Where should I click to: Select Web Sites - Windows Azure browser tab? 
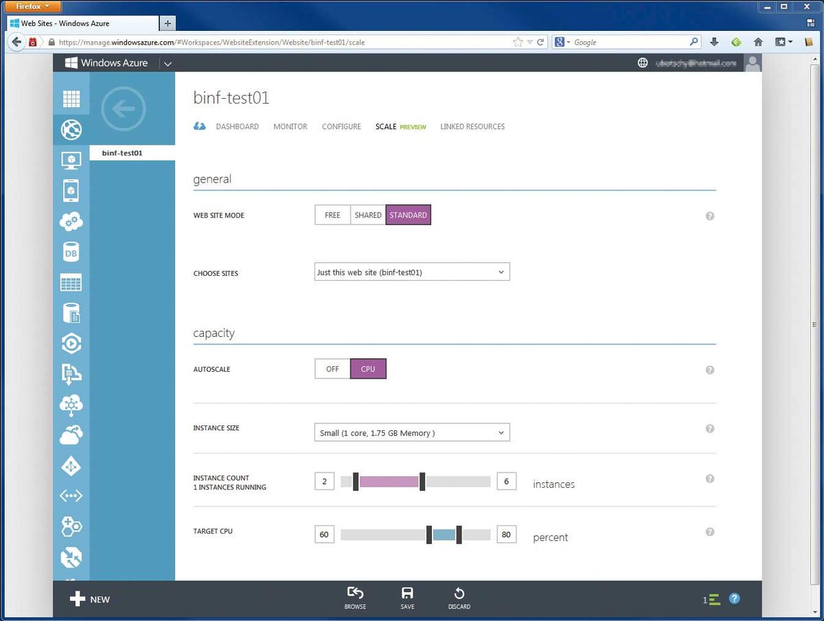click(82, 23)
